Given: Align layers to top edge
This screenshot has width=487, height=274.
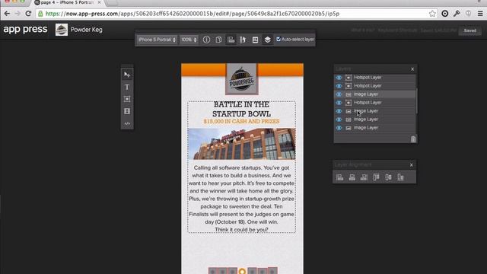Looking at the screenshot, I should pos(376,177).
